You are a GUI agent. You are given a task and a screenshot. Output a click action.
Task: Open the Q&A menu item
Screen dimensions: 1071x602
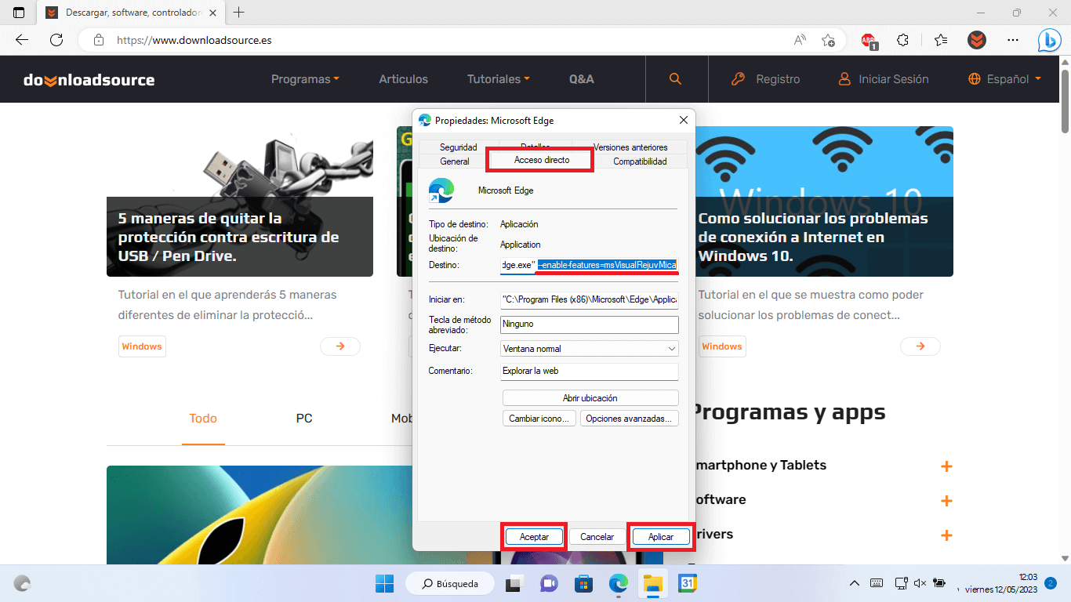[x=582, y=79]
